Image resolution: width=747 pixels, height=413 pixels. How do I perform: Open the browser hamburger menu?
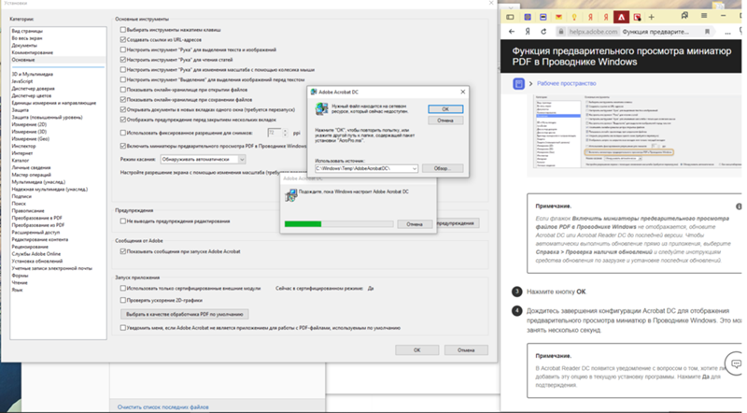pos(704,16)
